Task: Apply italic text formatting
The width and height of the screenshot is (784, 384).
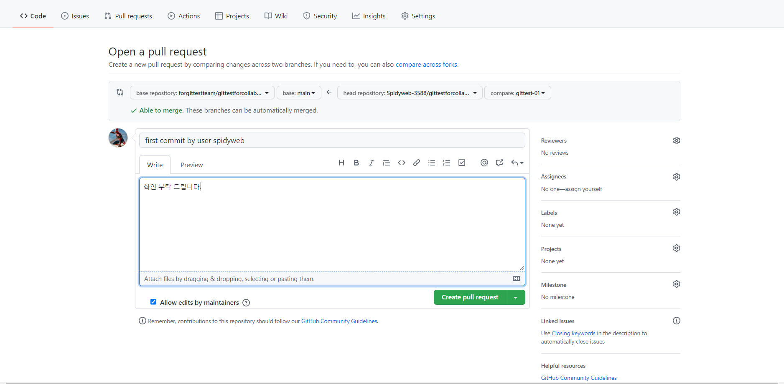Action: point(372,163)
